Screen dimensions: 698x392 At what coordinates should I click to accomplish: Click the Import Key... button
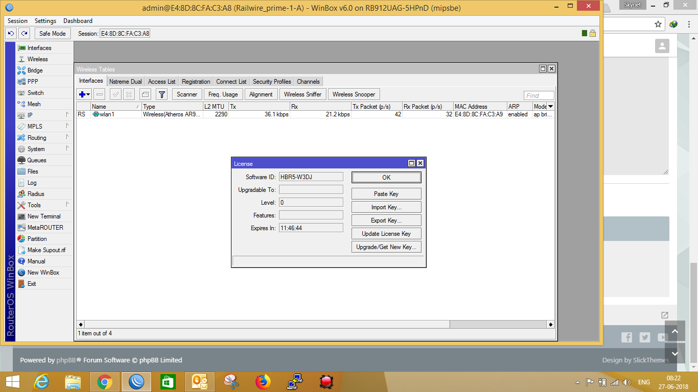386,207
